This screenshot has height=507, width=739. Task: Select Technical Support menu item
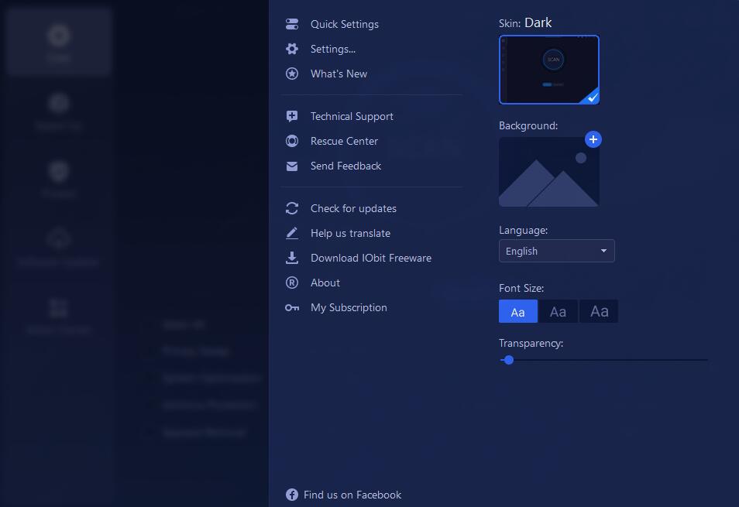point(352,116)
